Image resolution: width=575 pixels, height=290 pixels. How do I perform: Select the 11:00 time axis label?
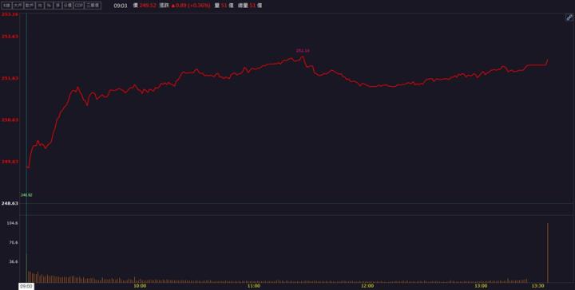tap(254, 286)
